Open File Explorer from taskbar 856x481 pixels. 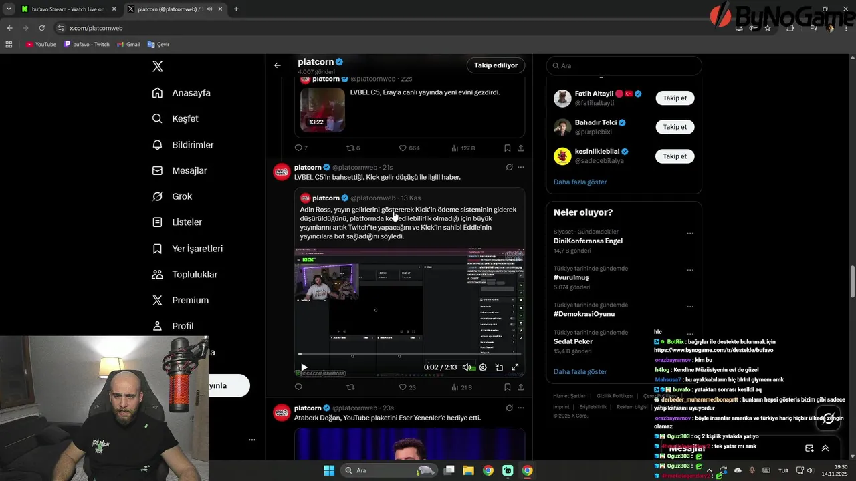click(468, 470)
